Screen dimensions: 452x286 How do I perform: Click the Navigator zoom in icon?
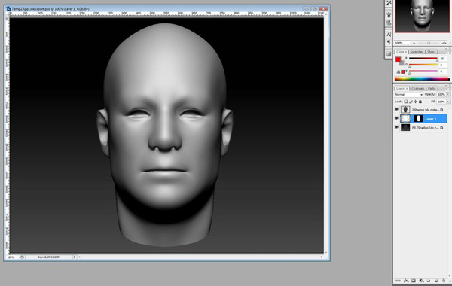tap(444, 43)
